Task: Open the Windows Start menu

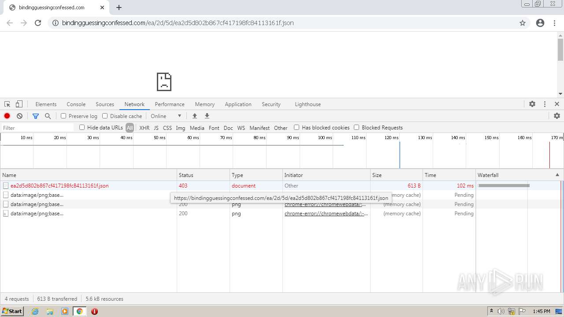Action: coord(12,311)
